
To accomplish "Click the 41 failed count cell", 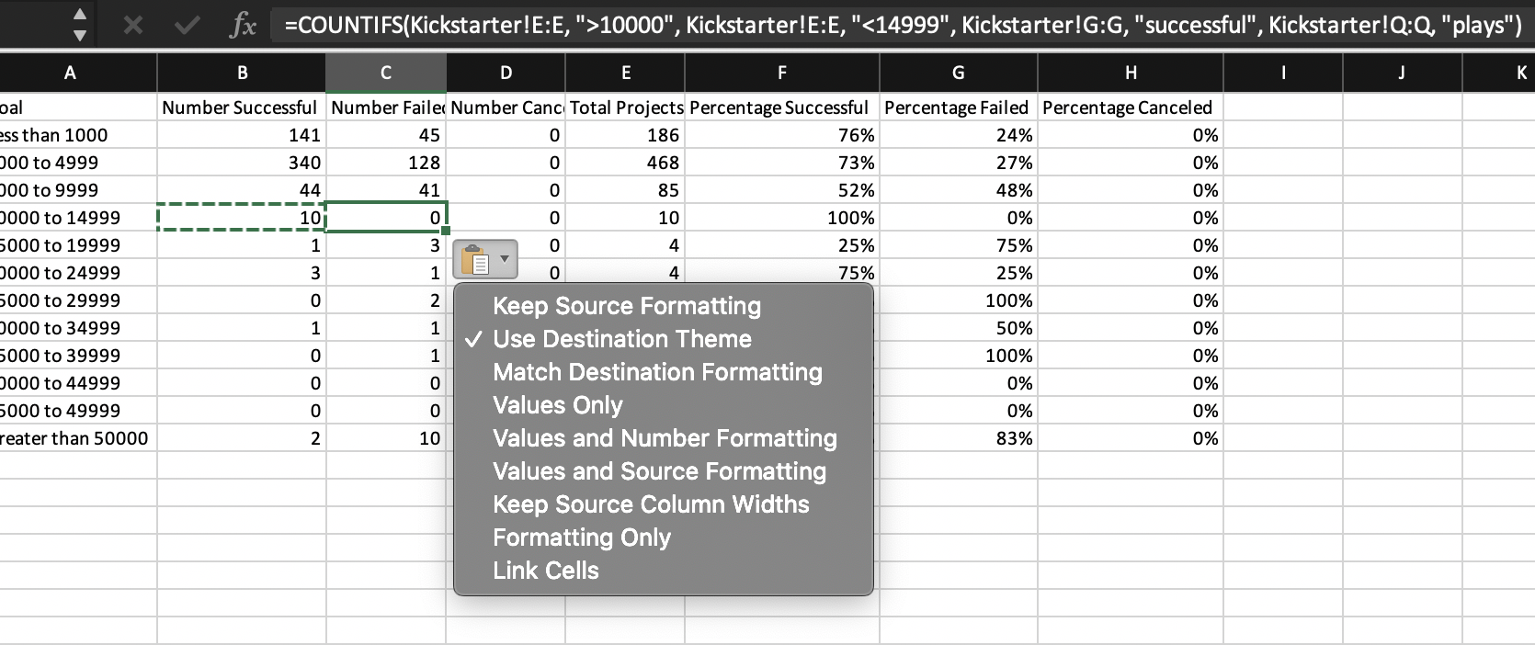I will [x=386, y=190].
